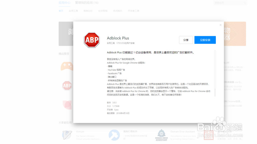
Task: Open the Domain Error Assistant icon
Action: coord(161,135)
